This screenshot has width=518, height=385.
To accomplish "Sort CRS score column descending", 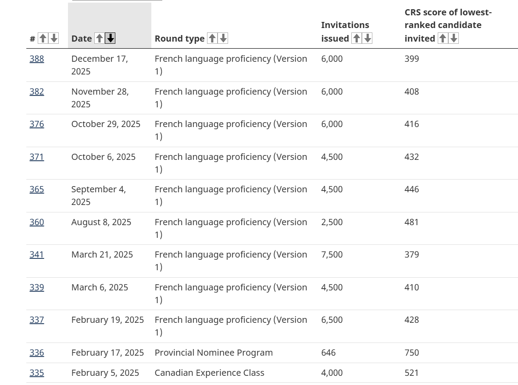I will coord(454,39).
